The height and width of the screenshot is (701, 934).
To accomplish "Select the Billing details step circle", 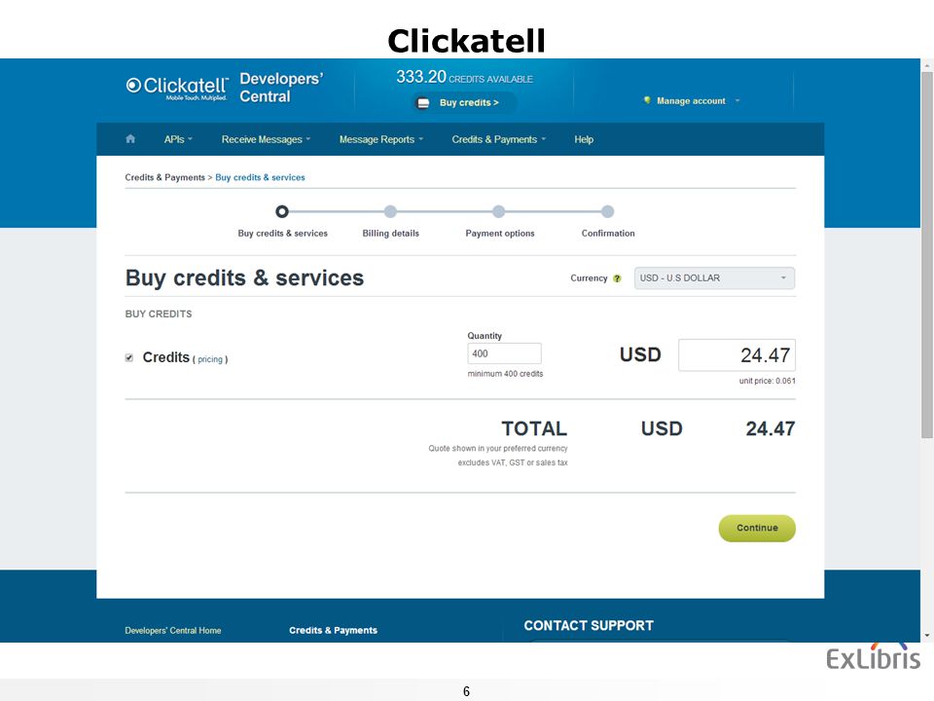I will coord(390,211).
